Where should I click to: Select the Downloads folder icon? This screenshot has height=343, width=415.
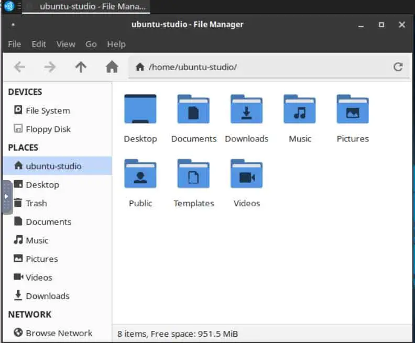[x=246, y=109]
